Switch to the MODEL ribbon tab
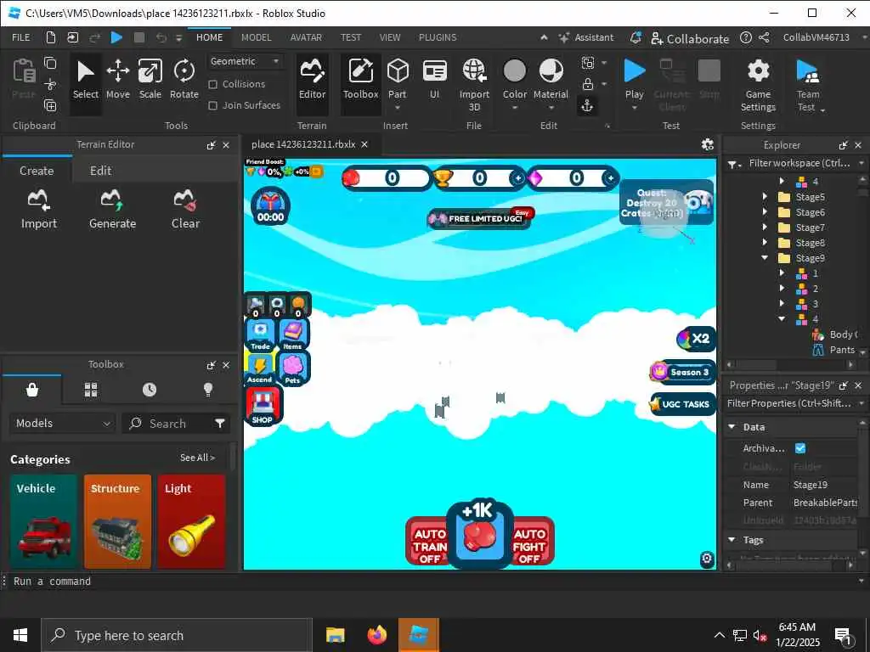Screen dimensions: 870x652 pyautogui.click(x=257, y=37)
